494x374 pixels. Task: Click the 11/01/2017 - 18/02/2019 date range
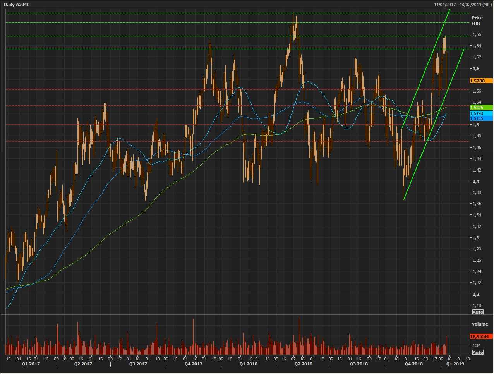tap(463, 4)
